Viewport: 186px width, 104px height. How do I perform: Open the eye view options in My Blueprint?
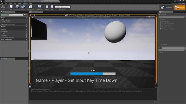click(x=25, y=15)
